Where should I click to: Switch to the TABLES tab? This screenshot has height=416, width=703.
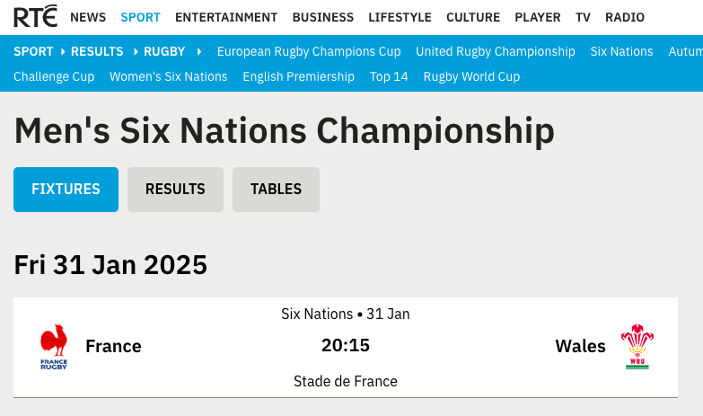[276, 190]
